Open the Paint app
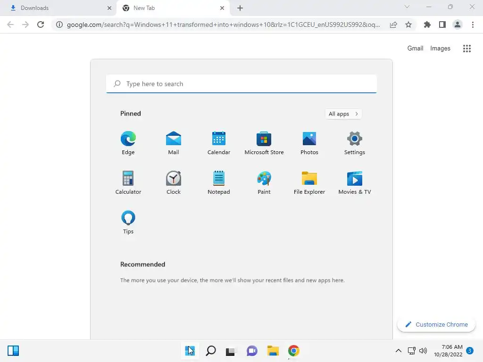The image size is (483, 362). pos(264,183)
